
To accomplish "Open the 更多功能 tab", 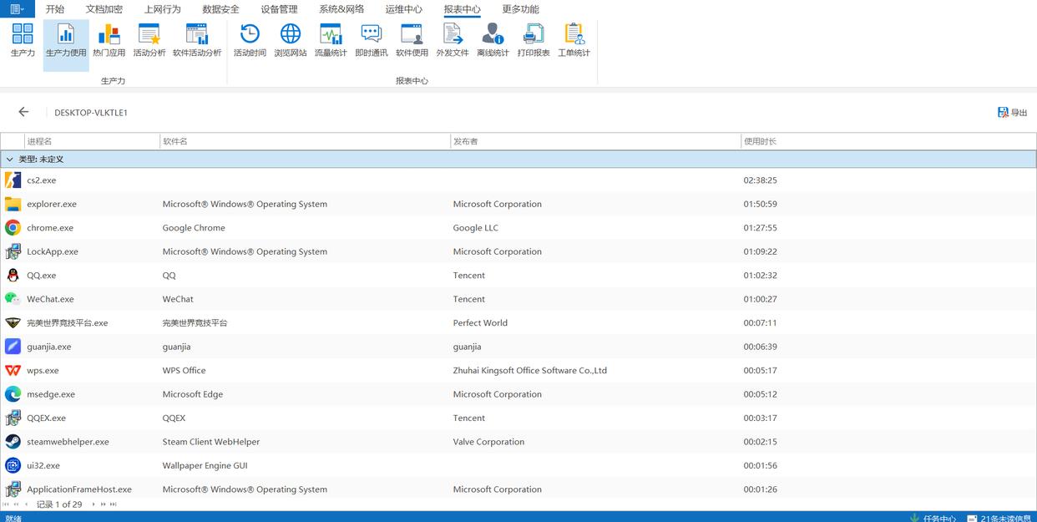I will (x=520, y=9).
